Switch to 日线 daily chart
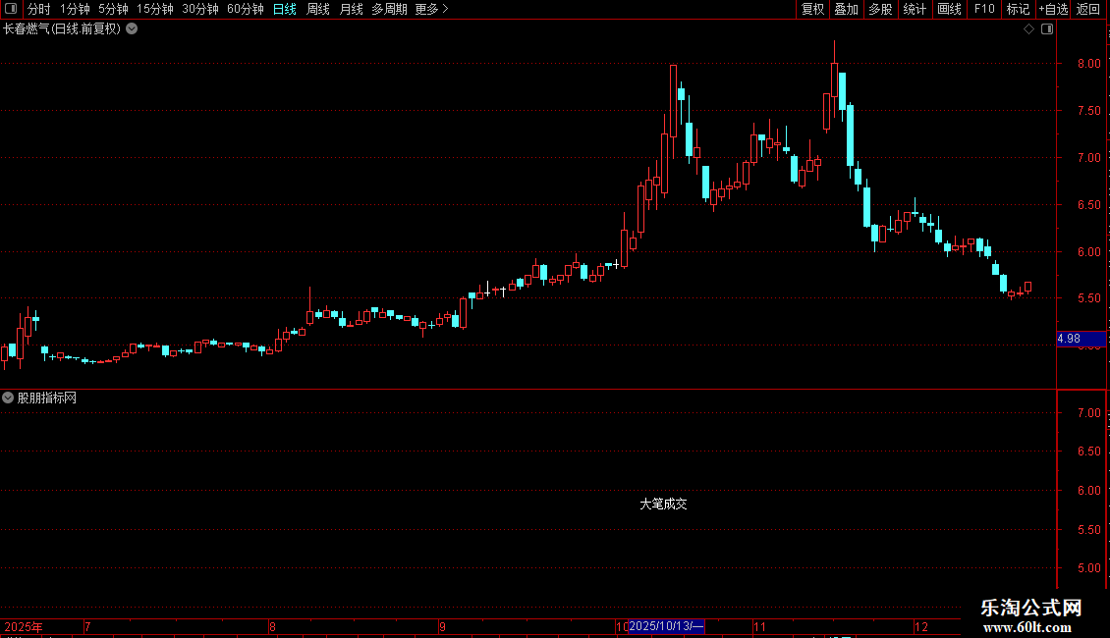Screen dimensions: 1110x638 285,9
